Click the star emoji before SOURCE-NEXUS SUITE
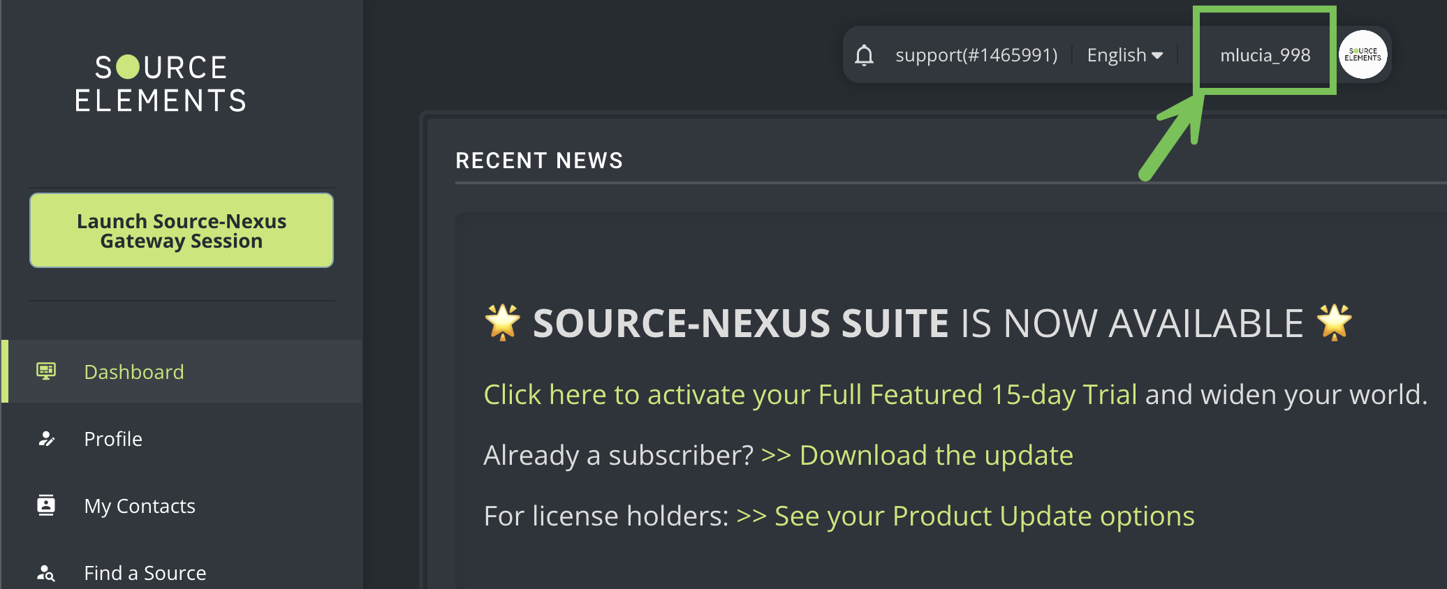 coord(502,322)
